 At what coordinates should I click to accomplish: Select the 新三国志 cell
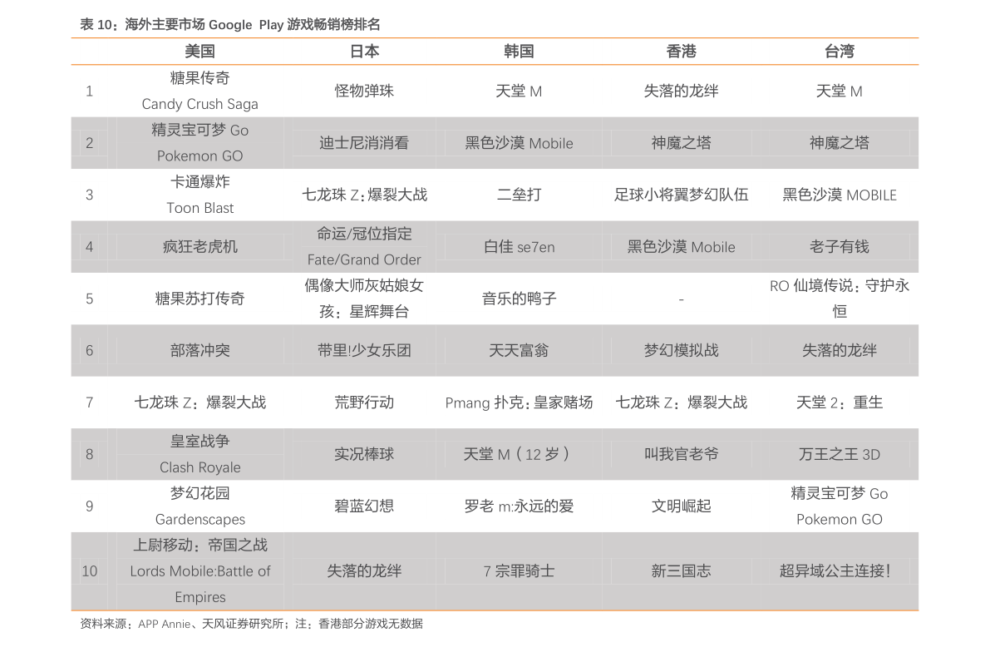(681, 571)
